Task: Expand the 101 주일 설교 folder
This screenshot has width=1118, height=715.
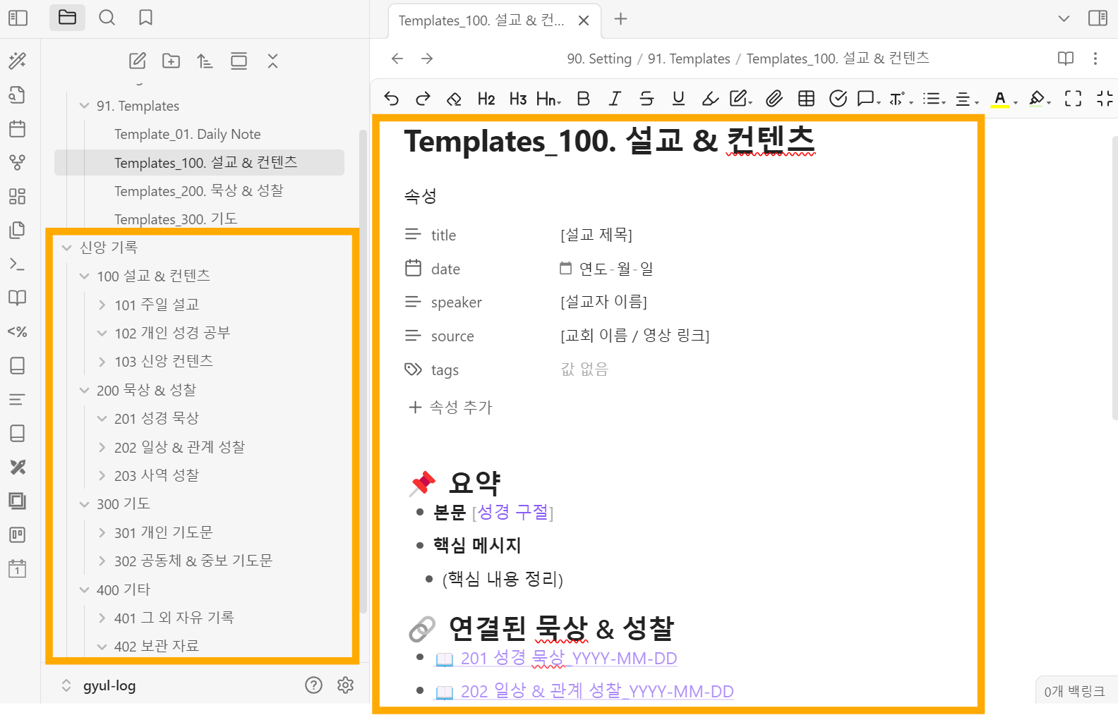Action: click(x=102, y=305)
